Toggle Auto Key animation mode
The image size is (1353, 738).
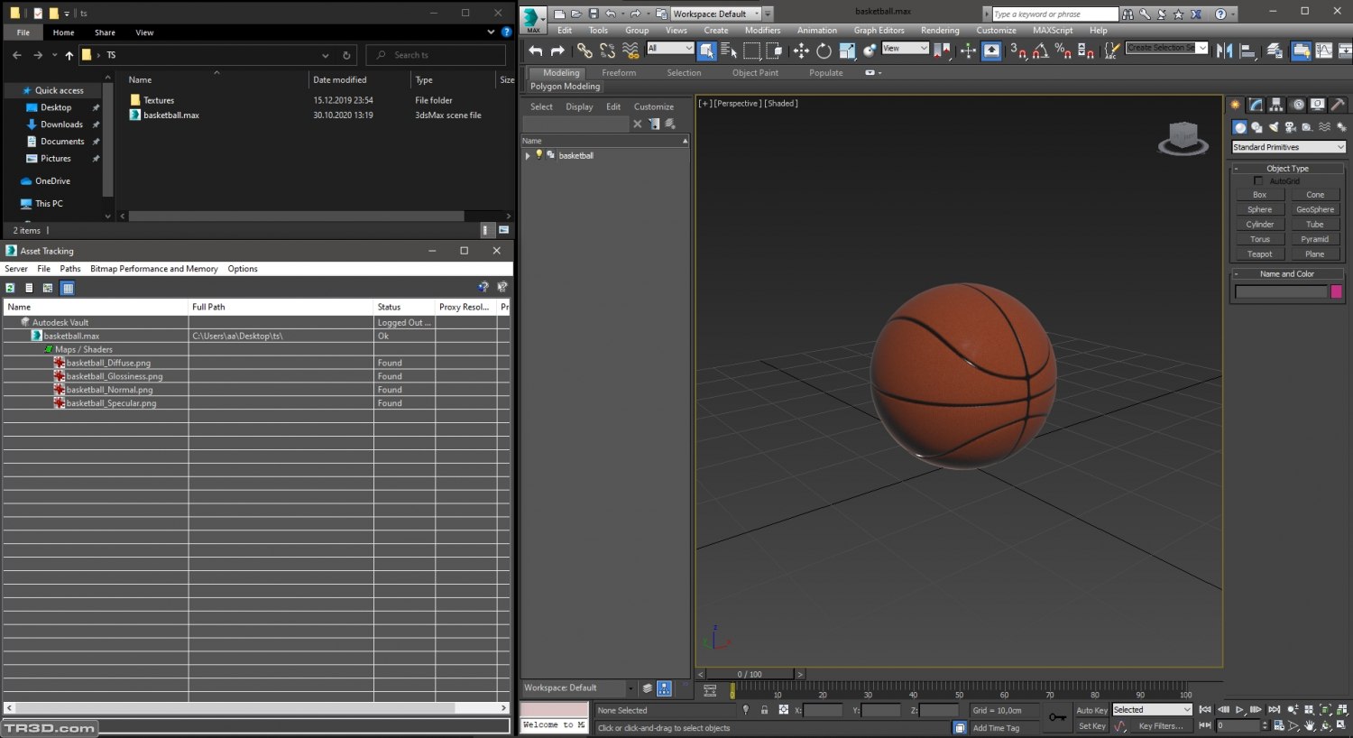[1091, 710]
